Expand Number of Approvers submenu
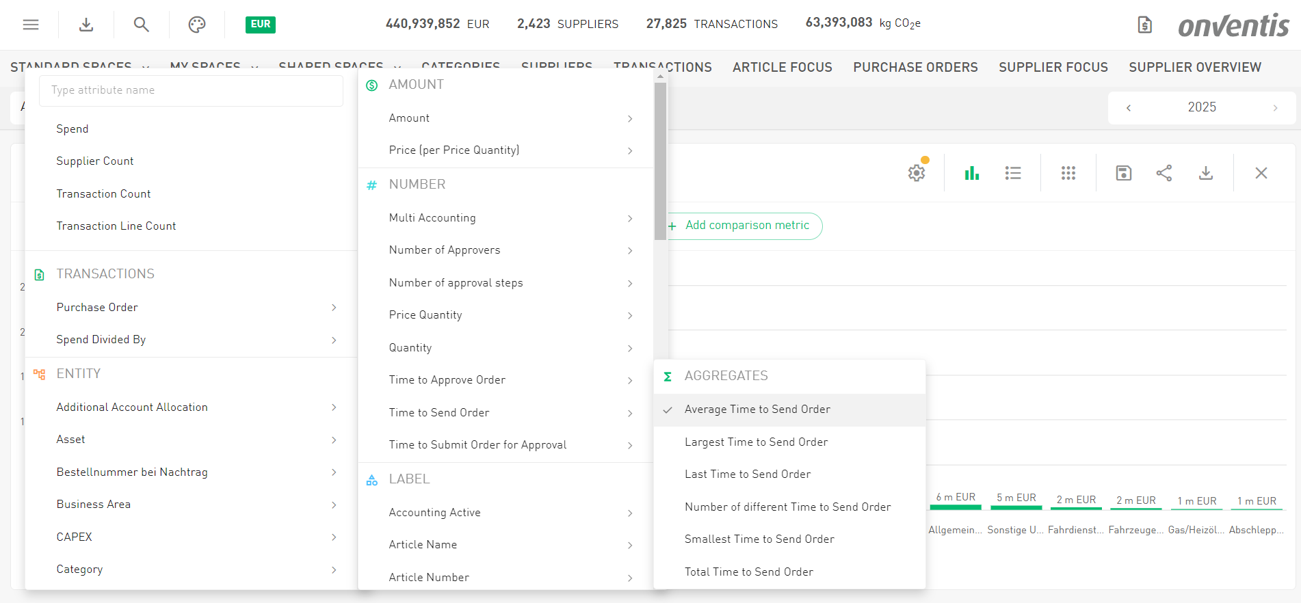 tap(508, 250)
